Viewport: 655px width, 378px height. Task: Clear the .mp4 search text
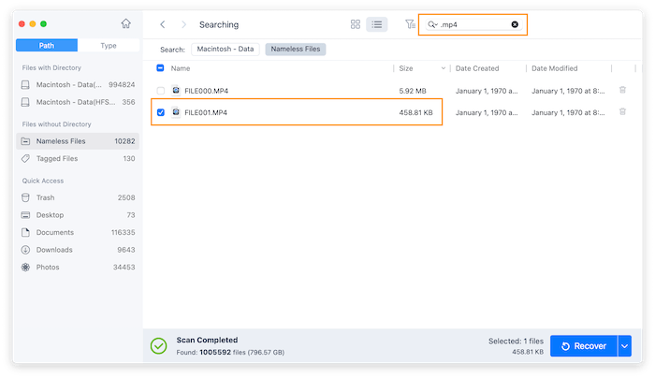[515, 24]
